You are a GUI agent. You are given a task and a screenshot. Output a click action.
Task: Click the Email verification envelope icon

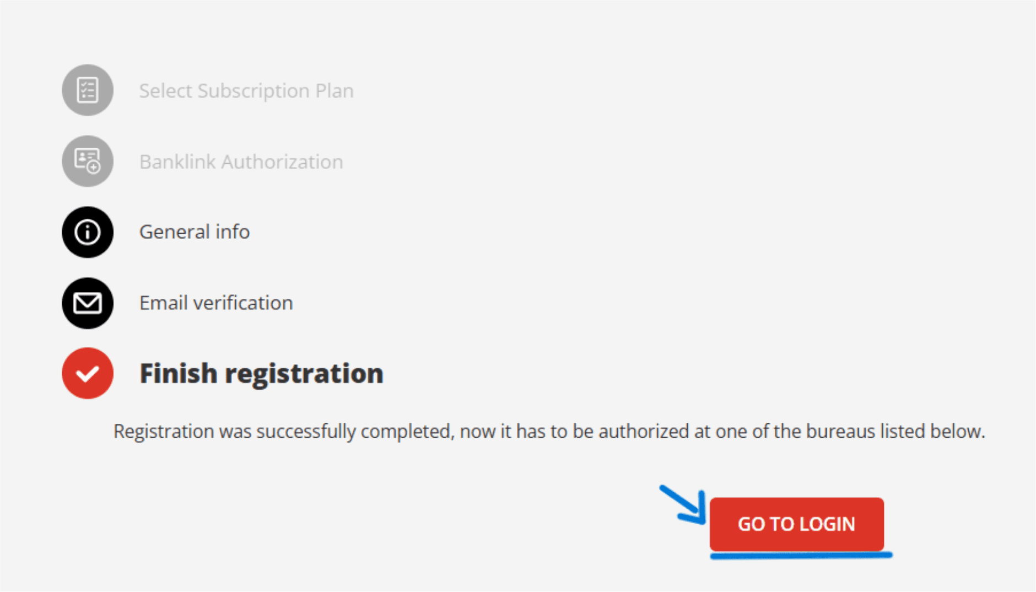88,303
